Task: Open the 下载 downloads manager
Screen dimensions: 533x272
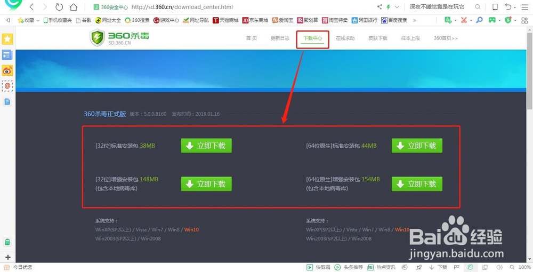Action: click(438, 267)
